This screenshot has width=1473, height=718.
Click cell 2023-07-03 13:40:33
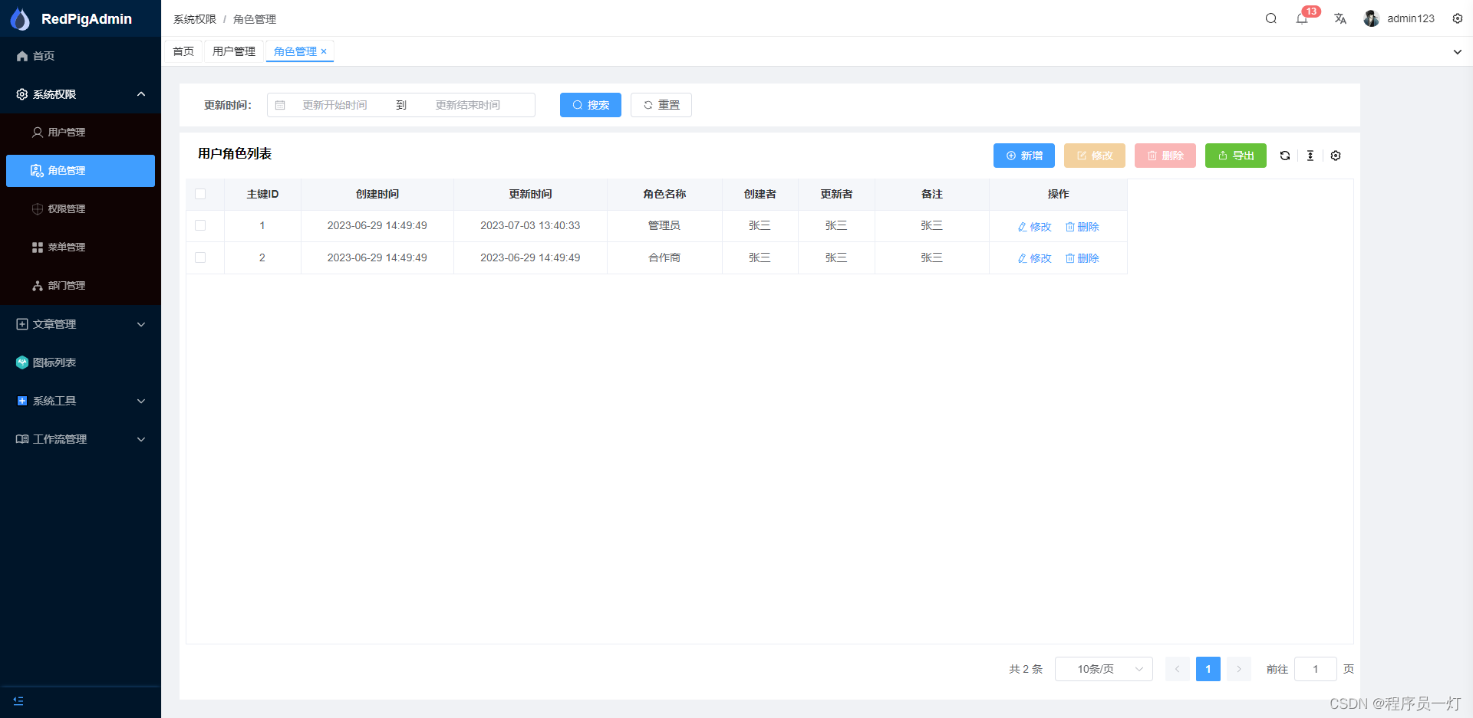coord(530,225)
